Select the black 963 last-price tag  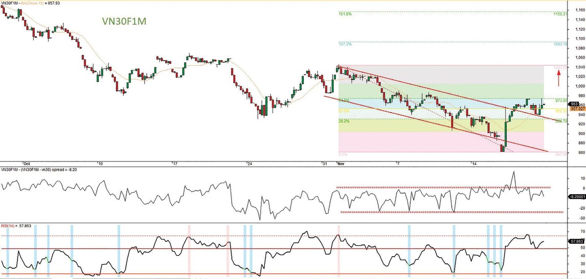pyautogui.click(x=574, y=104)
